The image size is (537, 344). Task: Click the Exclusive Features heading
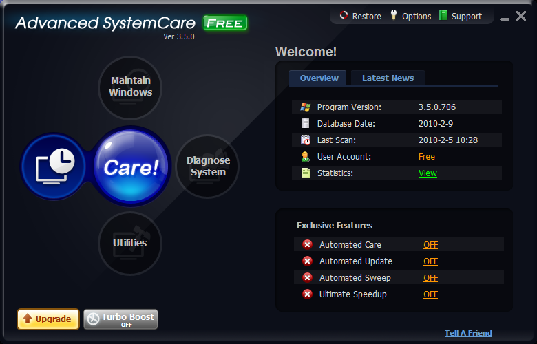[335, 225]
